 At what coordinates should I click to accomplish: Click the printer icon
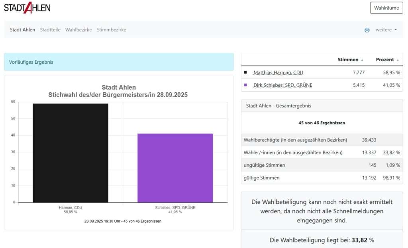367,30
